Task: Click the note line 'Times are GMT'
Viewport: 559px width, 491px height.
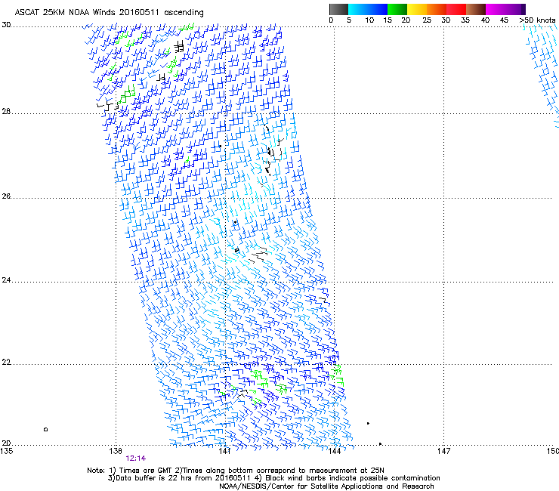Action: (x=146, y=471)
